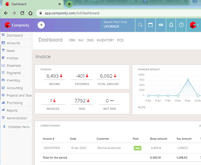This screenshot has height=165, width=201.
Task: Click the 19 Apr 2020 date cell
Action: tap(79, 148)
